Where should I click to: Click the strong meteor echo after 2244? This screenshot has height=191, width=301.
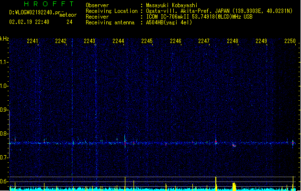pos(125,141)
